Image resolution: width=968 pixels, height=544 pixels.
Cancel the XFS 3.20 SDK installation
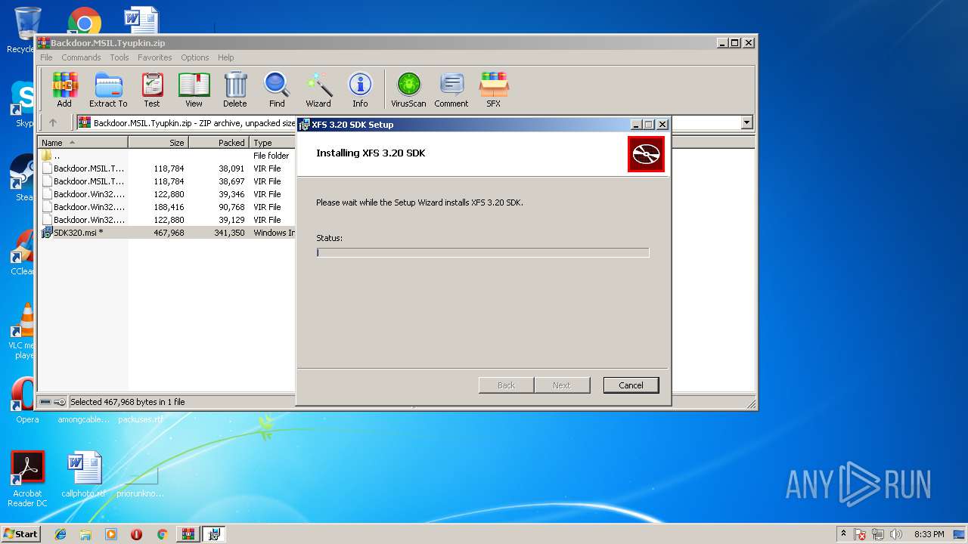(631, 385)
